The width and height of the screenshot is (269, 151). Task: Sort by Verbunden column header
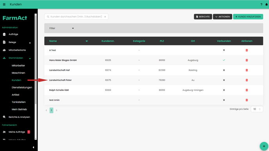coord(224,41)
